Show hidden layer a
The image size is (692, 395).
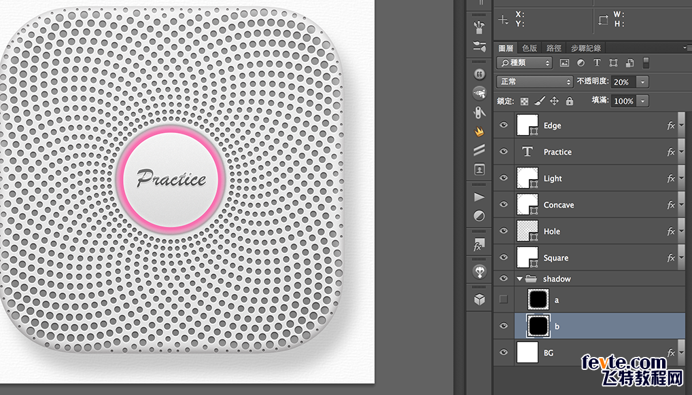point(504,299)
